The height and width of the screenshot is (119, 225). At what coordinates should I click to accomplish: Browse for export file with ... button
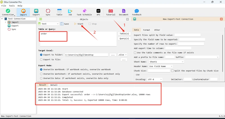click(124, 60)
